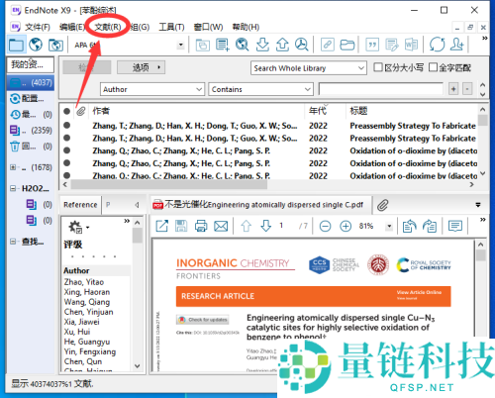The height and width of the screenshot is (398, 495).
Task: Collapse 查找 group set in sidebar
Action: [x=13, y=242]
